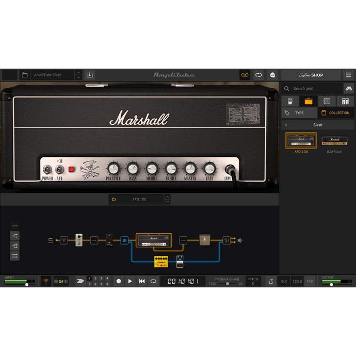
Task: Open the AFD 100 model selector
Action: 139,199
